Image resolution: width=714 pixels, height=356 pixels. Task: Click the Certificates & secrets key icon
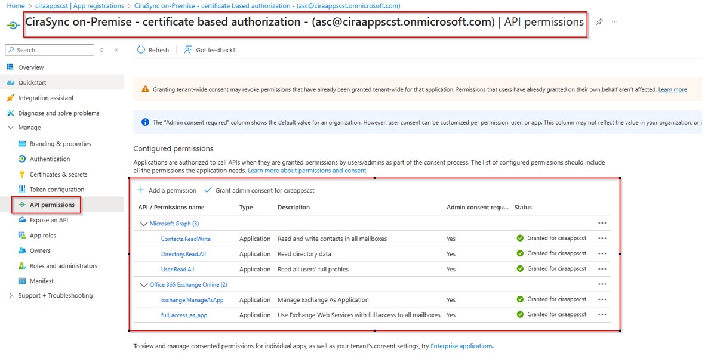coord(22,174)
